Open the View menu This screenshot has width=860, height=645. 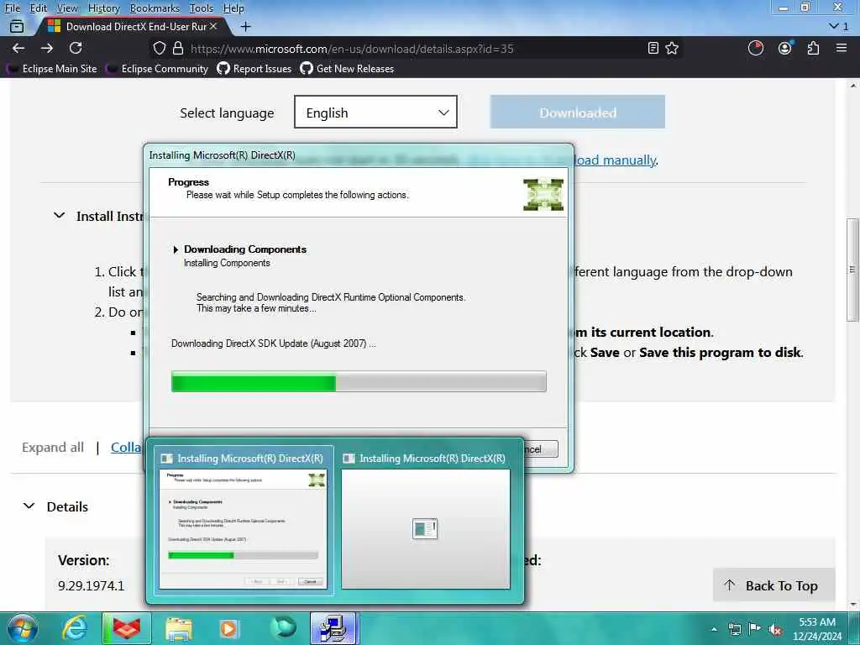point(67,8)
